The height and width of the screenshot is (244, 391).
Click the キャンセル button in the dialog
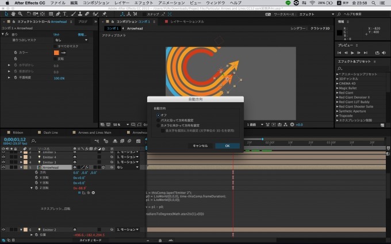click(200, 146)
